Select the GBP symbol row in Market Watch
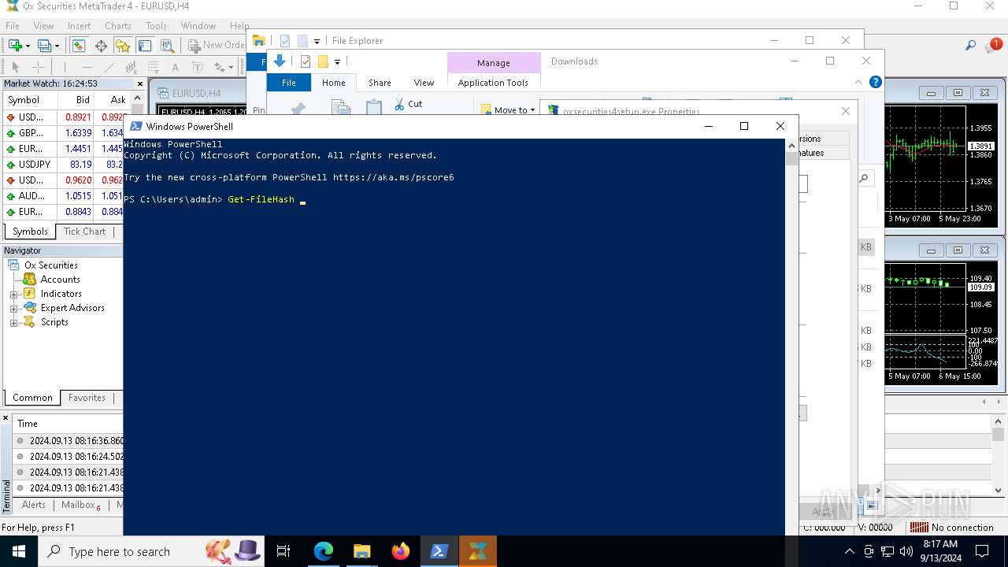The width and height of the screenshot is (1008, 567). tap(63, 133)
